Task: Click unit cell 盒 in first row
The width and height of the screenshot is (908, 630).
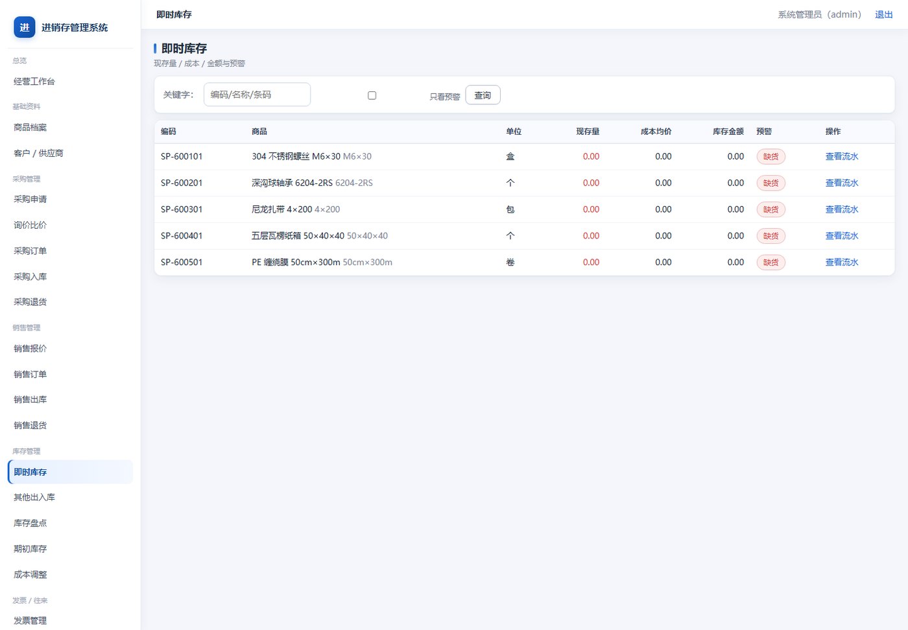Action: pyautogui.click(x=510, y=156)
